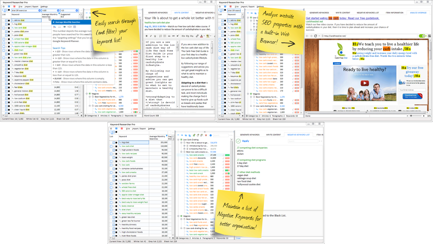Toggle black list box for 'lose weight' in bottom window
Viewport: 433px width, 244px height.
(x=116, y=157)
